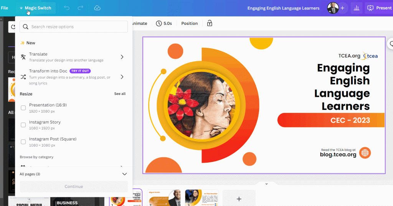The height and width of the screenshot is (206, 393).
Task: Click the user profile avatar
Action: 332,8
